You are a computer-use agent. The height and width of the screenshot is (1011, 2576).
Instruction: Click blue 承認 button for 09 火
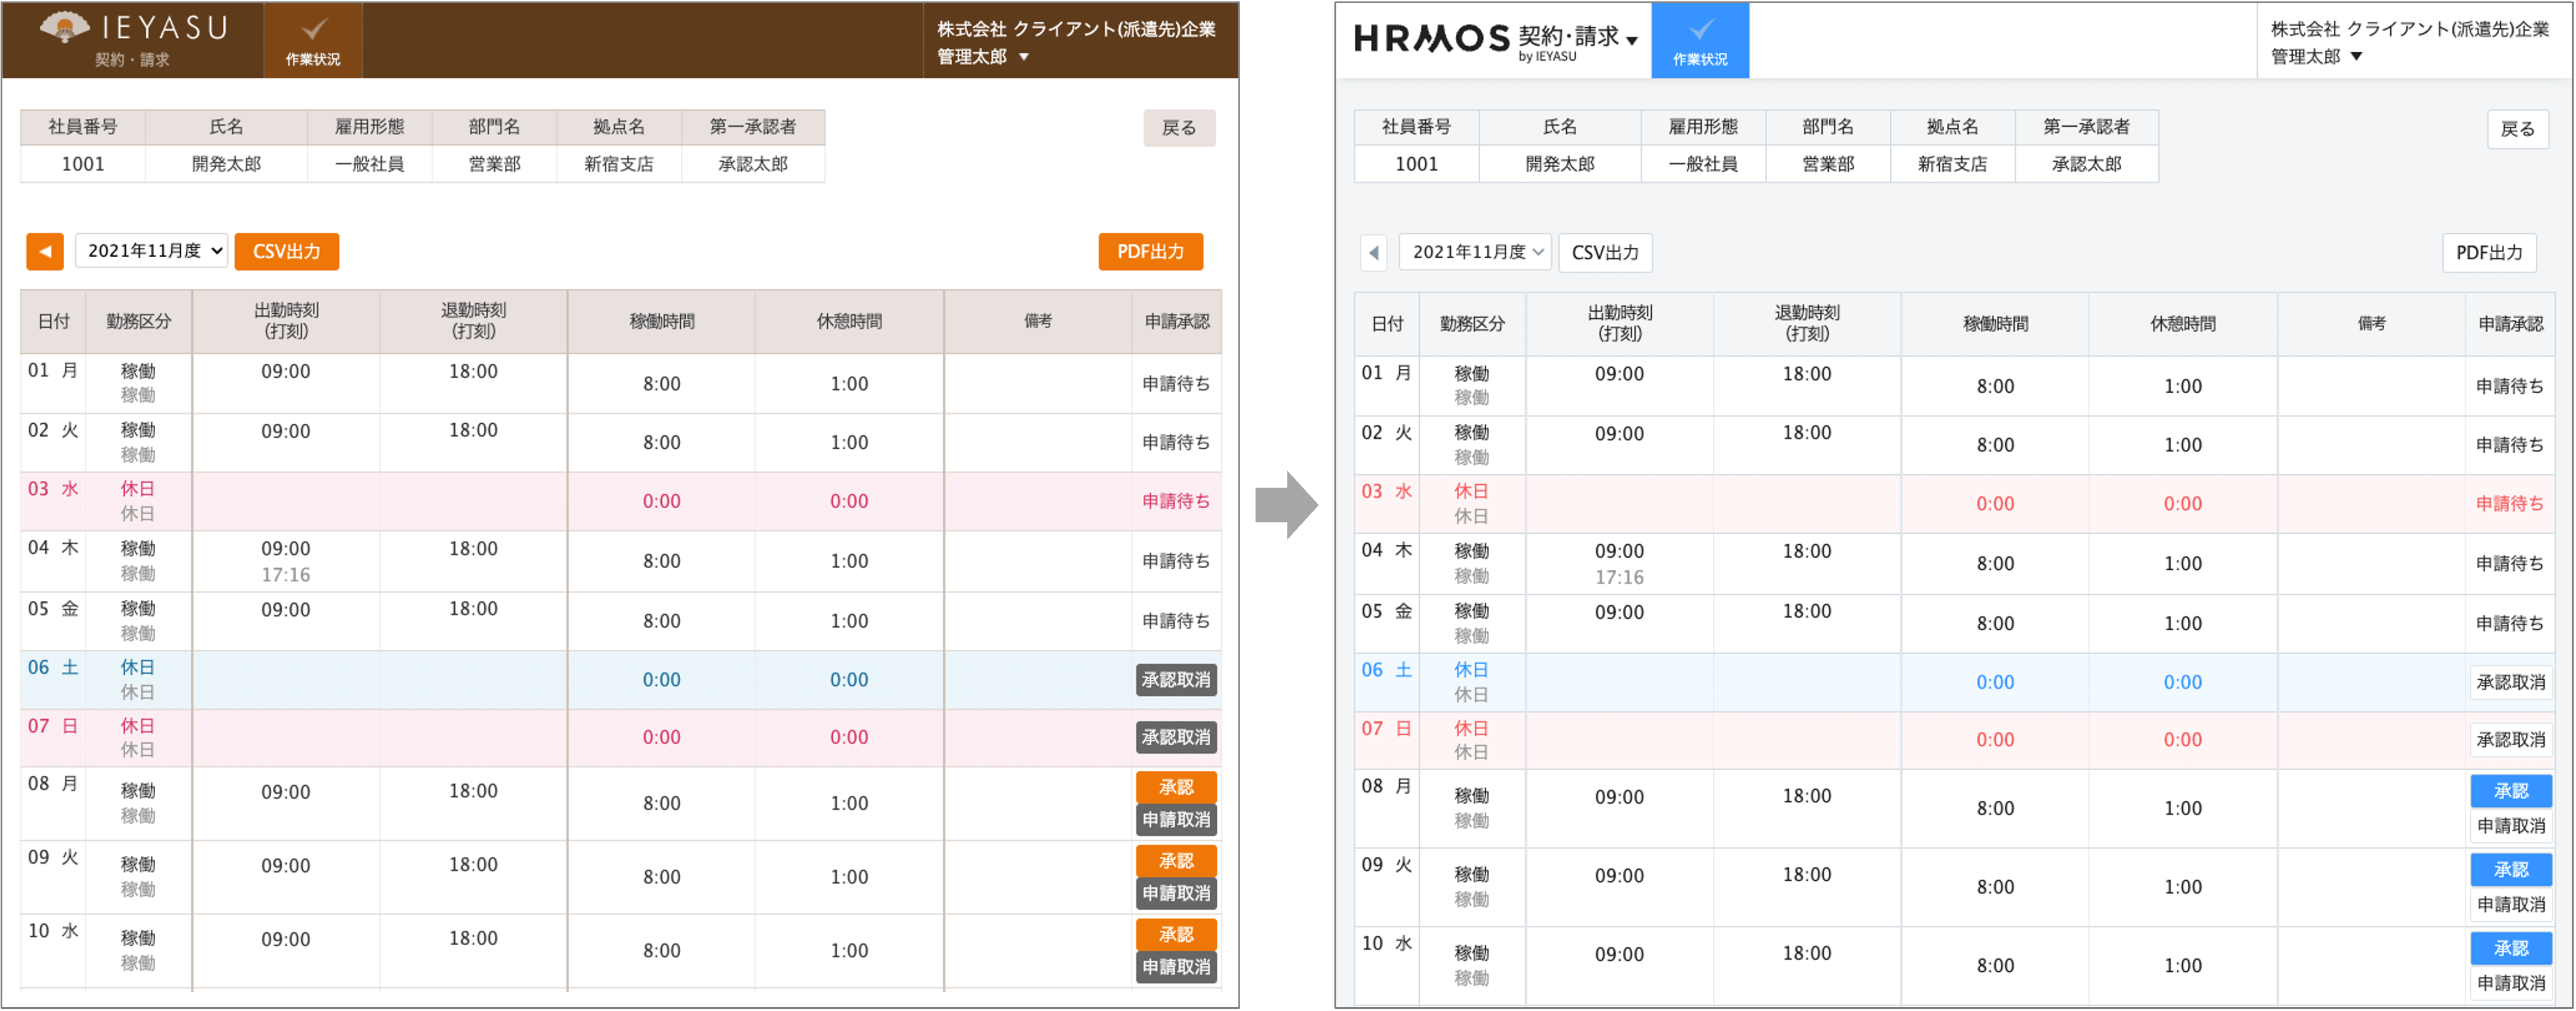tap(2510, 870)
